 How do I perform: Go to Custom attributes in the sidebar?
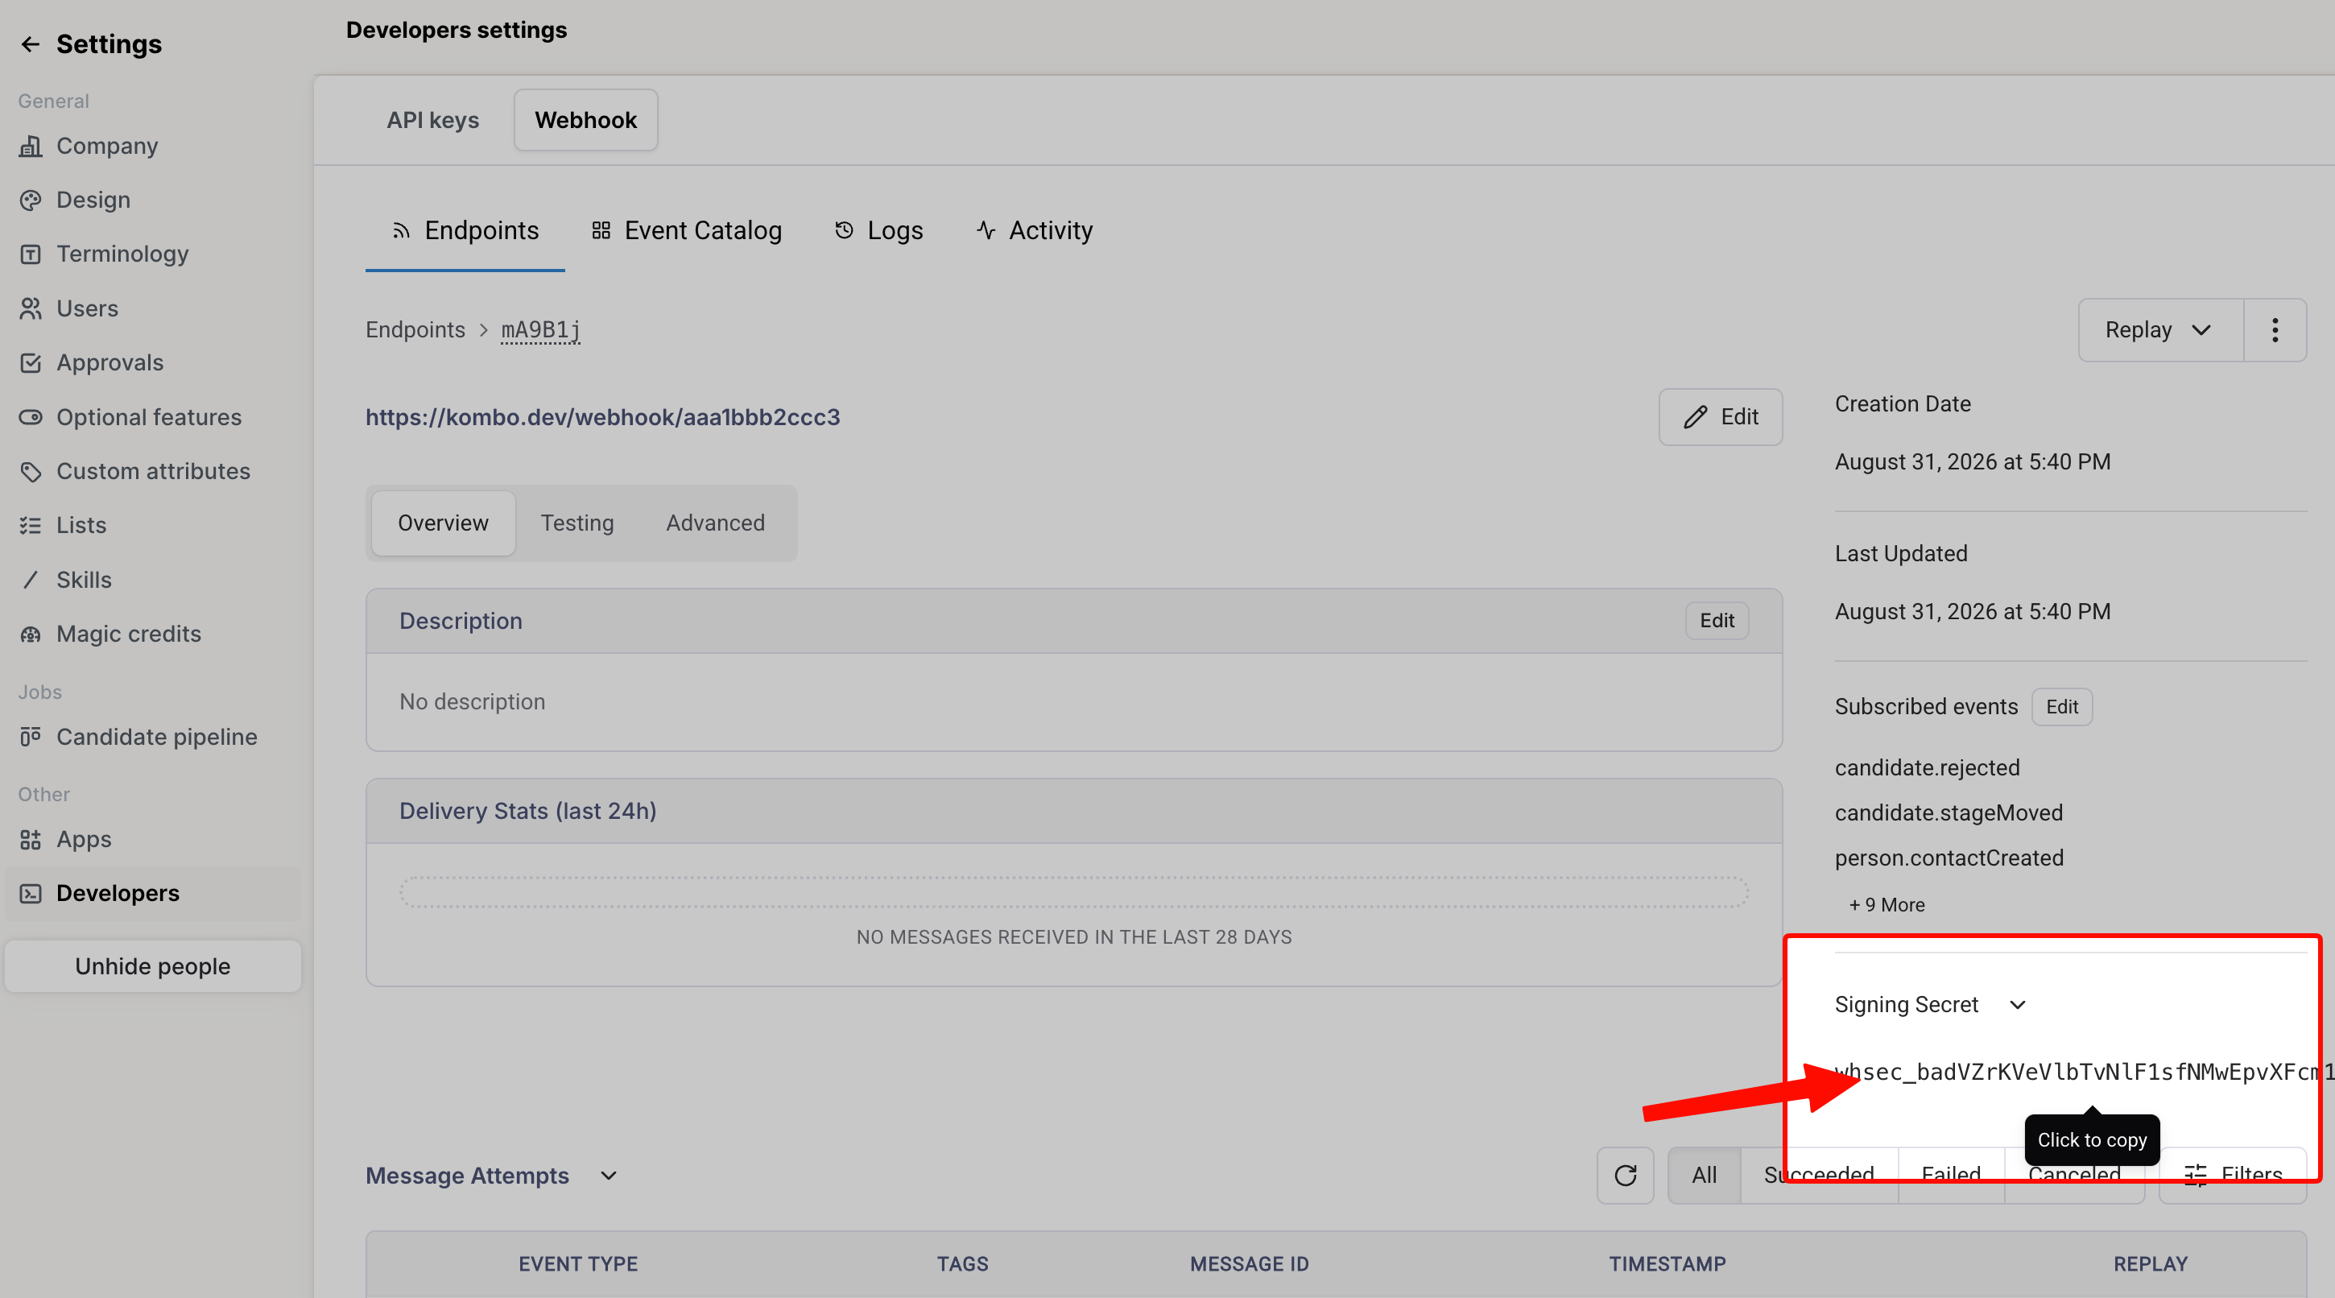pyautogui.click(x=152, y=471)
